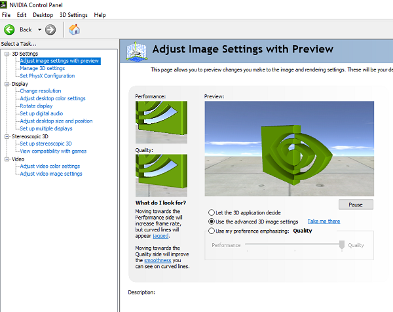Click the Back button label
Viewport: 393px width, 312px height.
pyautogui.click(x=26, y=29)
